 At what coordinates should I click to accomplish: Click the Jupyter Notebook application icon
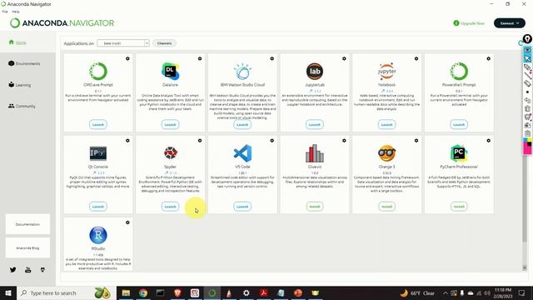(x=386, y=72)
